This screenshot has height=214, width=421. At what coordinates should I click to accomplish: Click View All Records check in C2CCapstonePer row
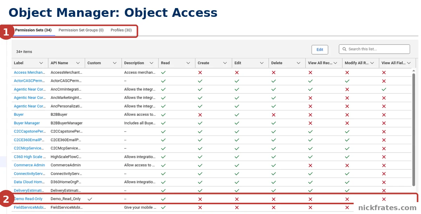(310, 132)
